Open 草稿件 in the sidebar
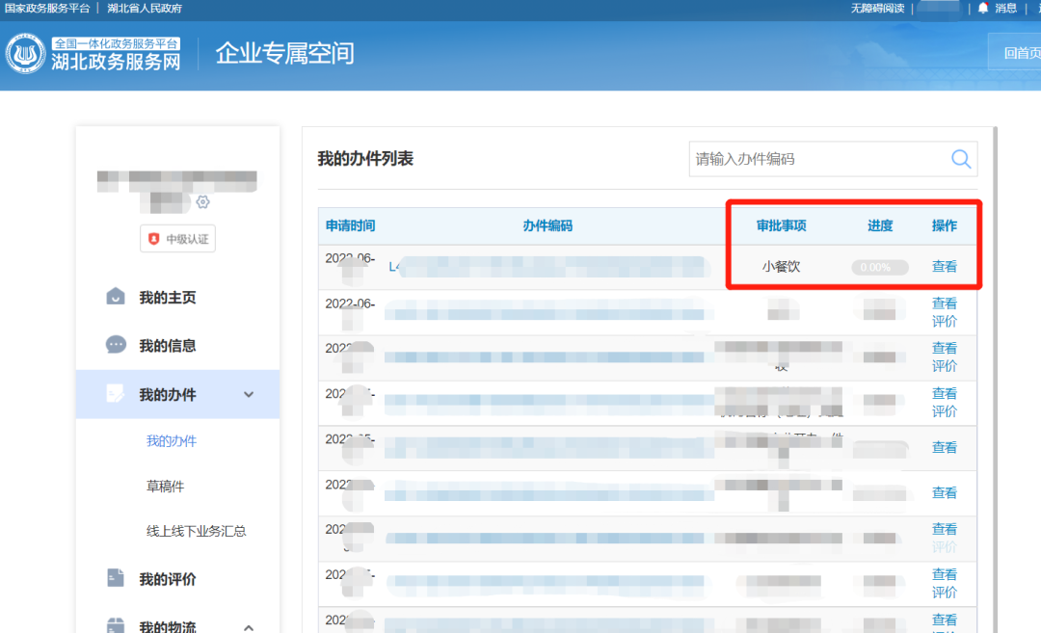 coord(165,487)
